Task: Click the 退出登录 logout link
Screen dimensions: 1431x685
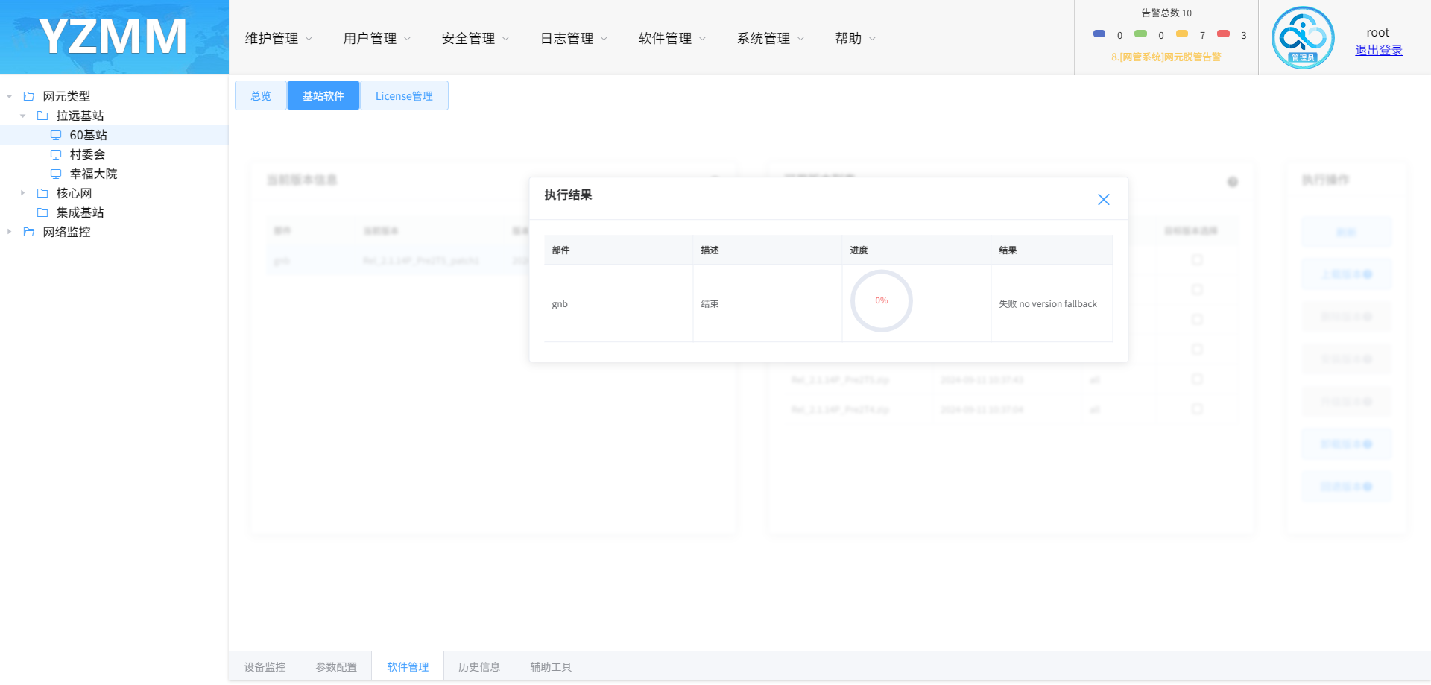Action: [1379, 50]
